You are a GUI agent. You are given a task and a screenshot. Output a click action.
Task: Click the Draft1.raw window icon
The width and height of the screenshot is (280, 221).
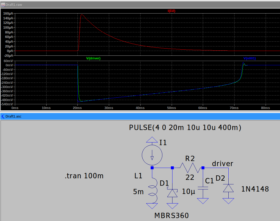coord(3,5)
